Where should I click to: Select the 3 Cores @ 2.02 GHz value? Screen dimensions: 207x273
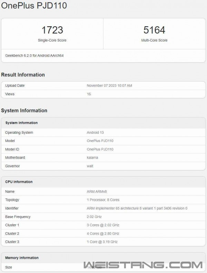click(x=103, y=225)
